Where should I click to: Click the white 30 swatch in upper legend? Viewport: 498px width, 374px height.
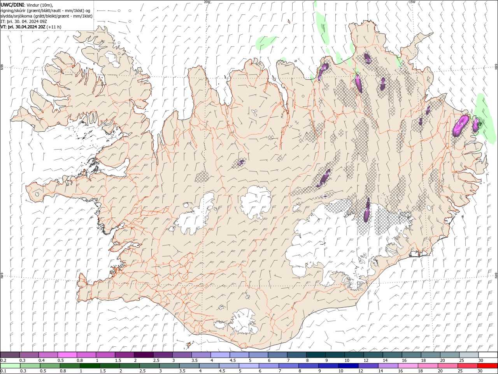[488, 355]
